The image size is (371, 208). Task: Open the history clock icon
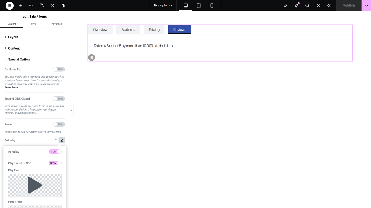(53, 6)
